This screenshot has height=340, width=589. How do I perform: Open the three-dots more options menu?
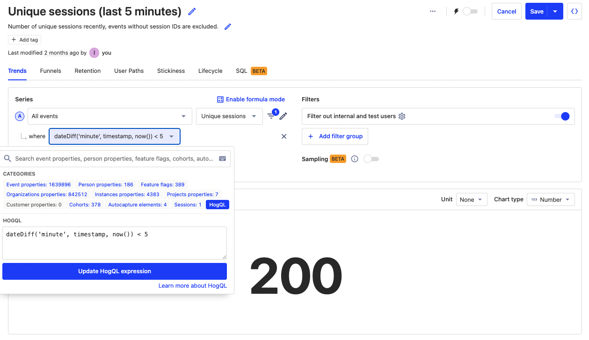[433, 12]
